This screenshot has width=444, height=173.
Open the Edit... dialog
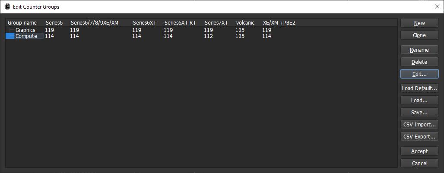[x=419, y=74]
